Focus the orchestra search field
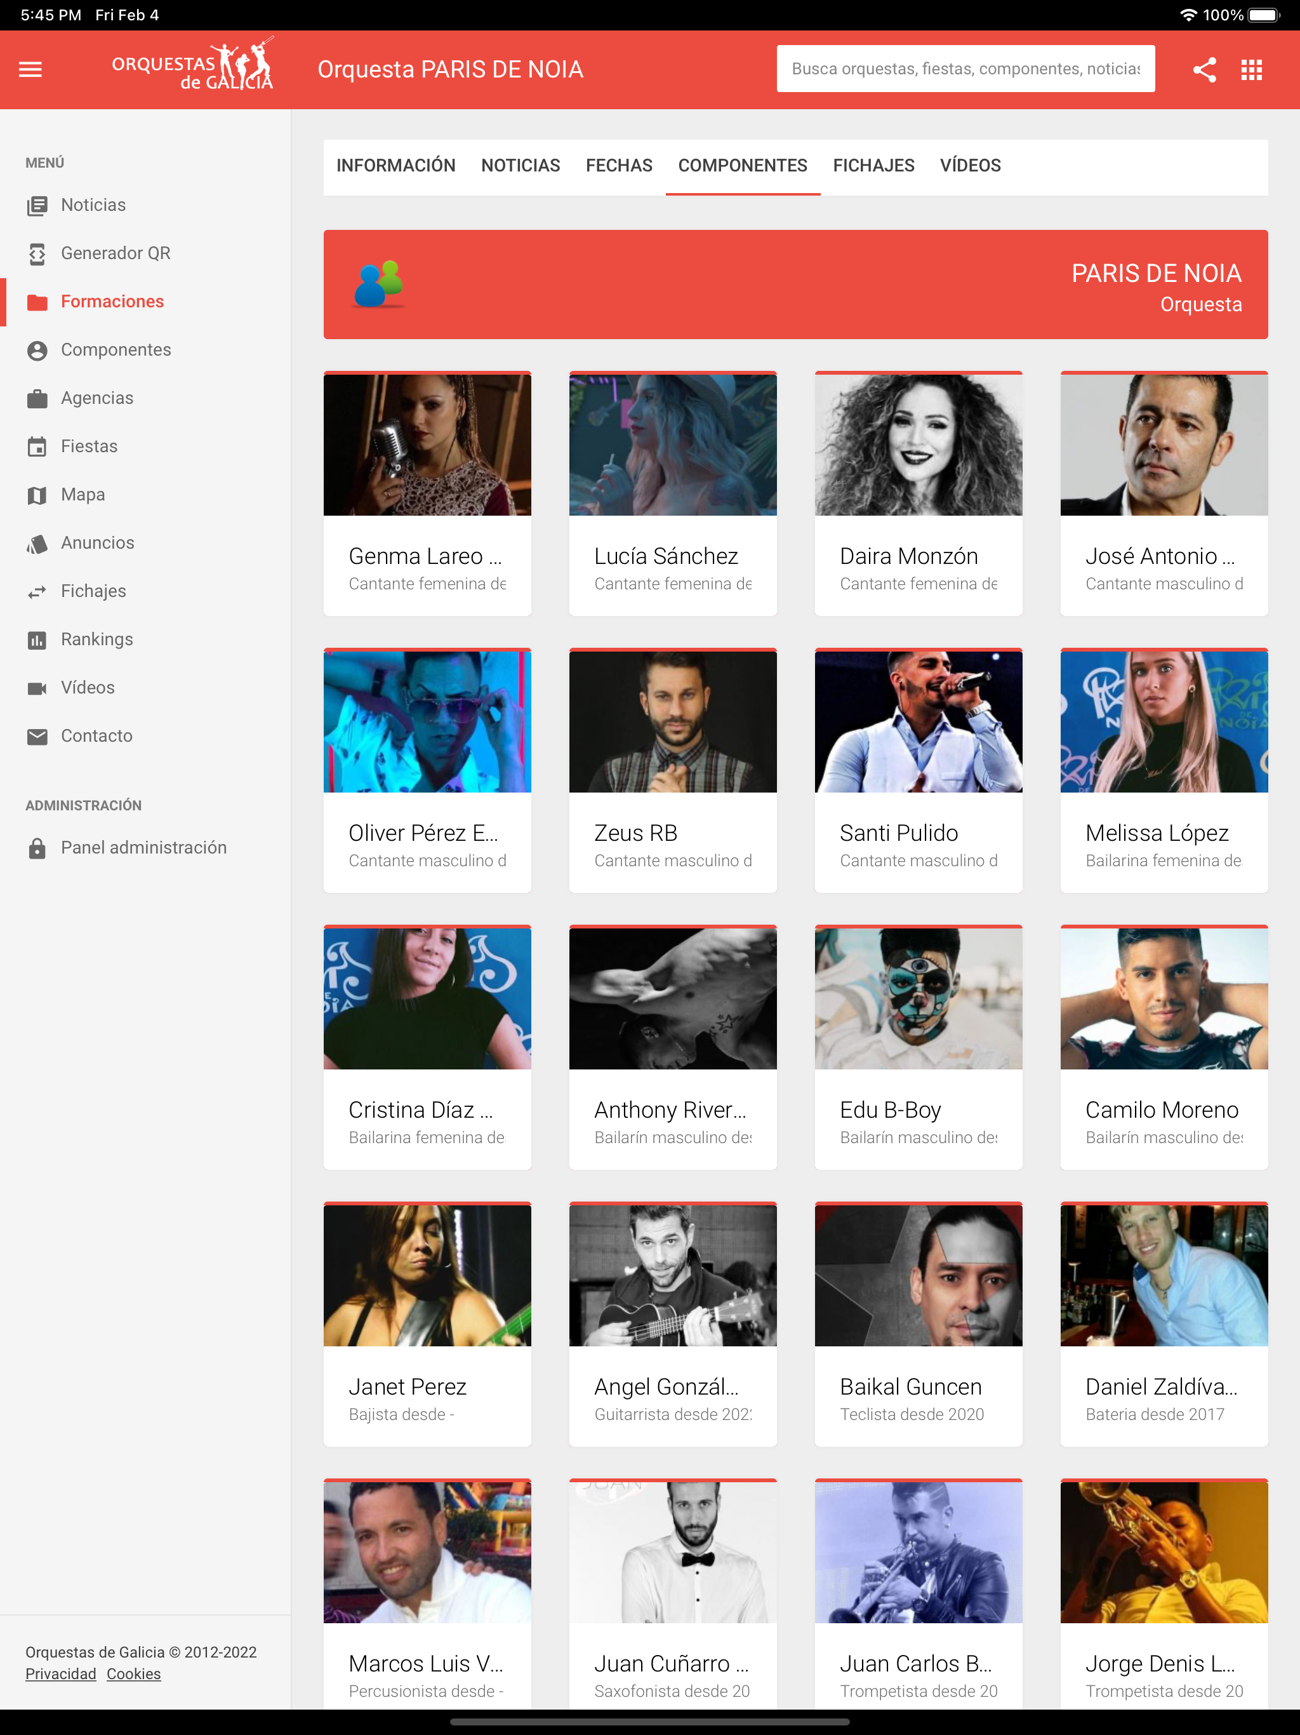Image resolution: width=1300 pixels, height=1735 pixels. click(965, 69)
